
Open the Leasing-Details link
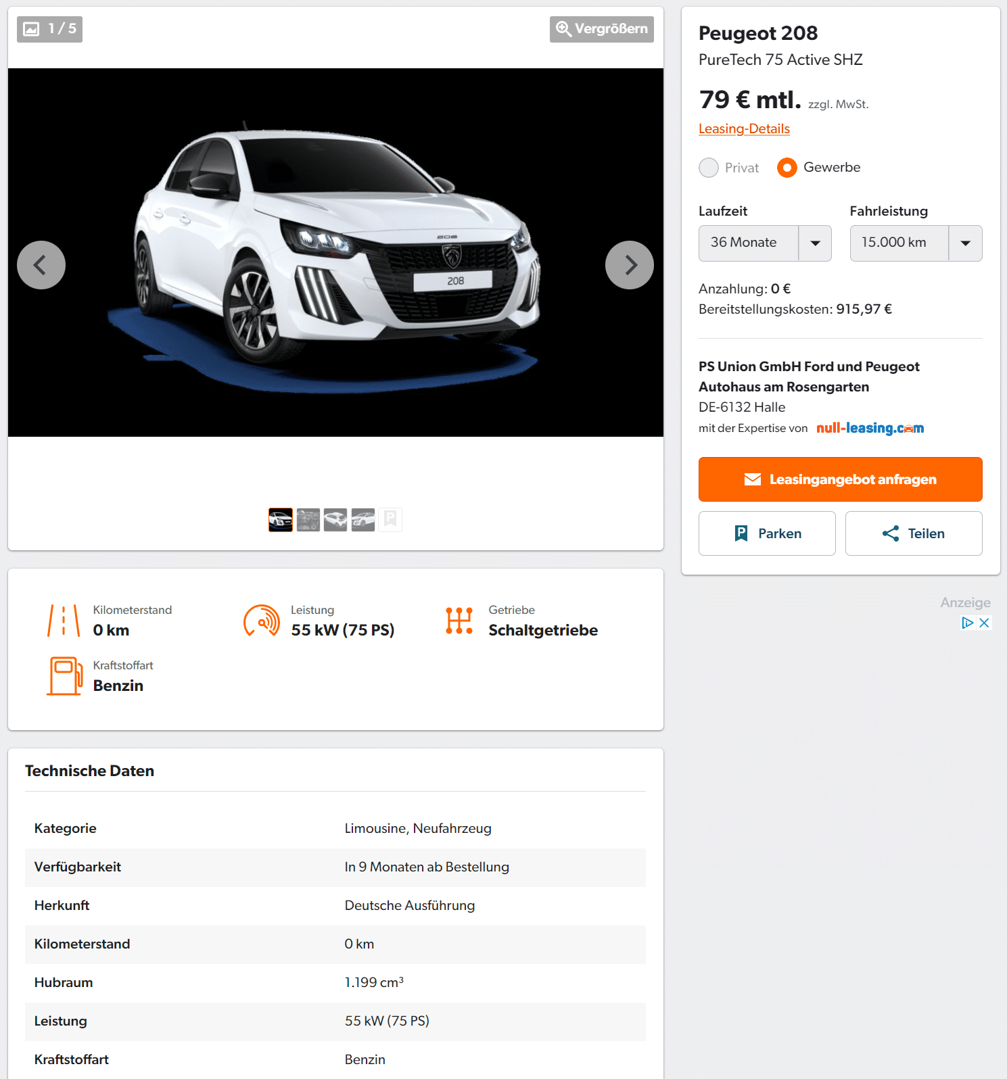(744, 128)
